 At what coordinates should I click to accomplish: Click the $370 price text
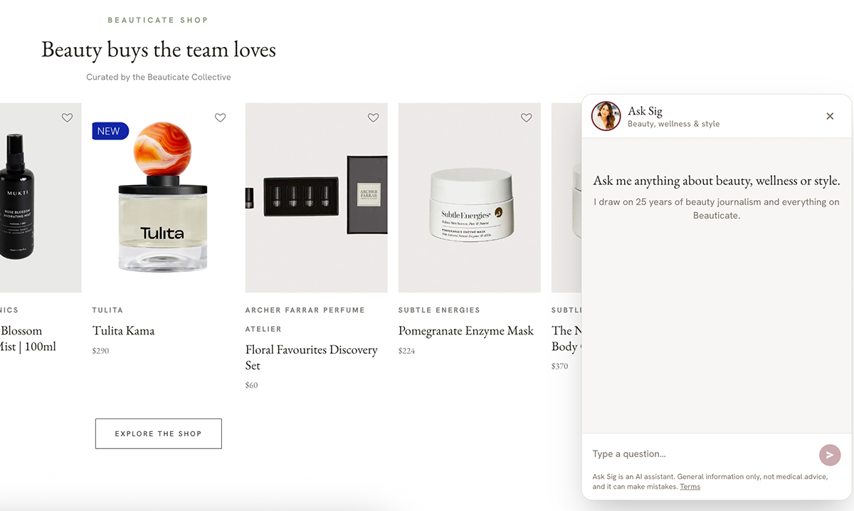pyautogui.click(x=560, y=367)
